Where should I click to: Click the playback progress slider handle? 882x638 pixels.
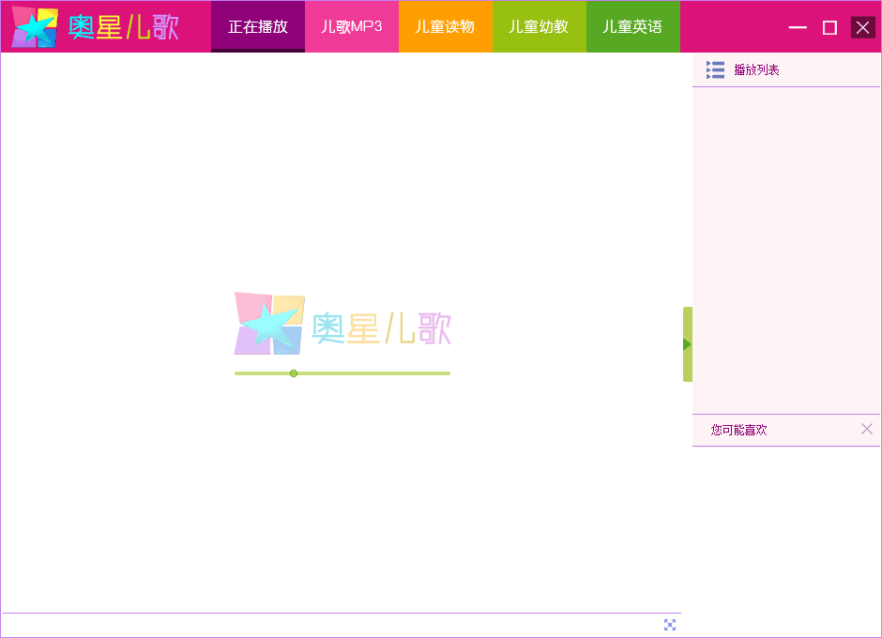point(294,373)
